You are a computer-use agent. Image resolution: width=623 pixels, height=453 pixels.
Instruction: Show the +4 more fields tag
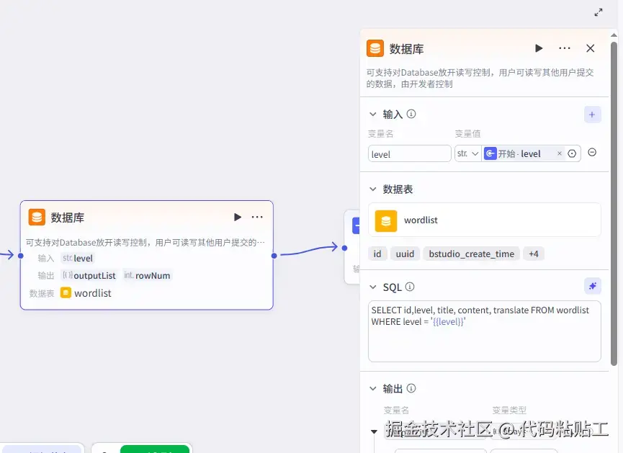[x=533, y=254]
